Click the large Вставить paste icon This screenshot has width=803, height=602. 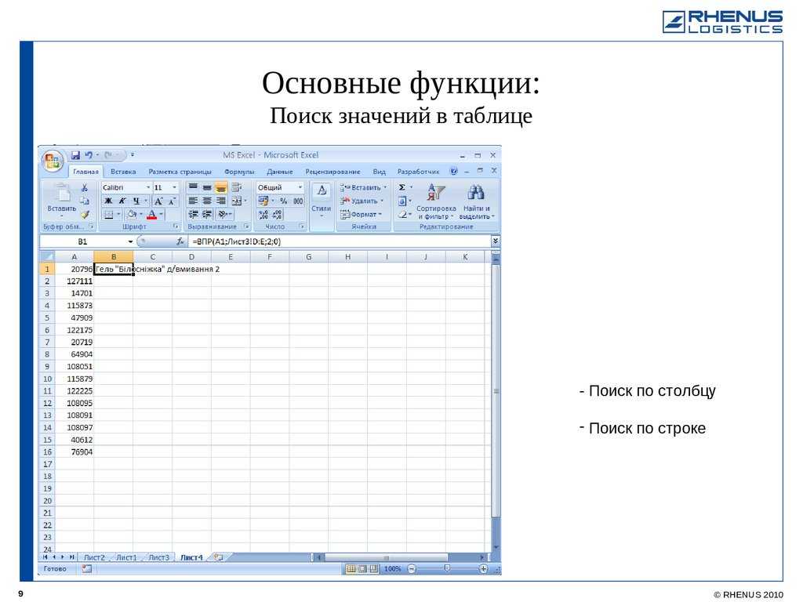pos(62,194)
